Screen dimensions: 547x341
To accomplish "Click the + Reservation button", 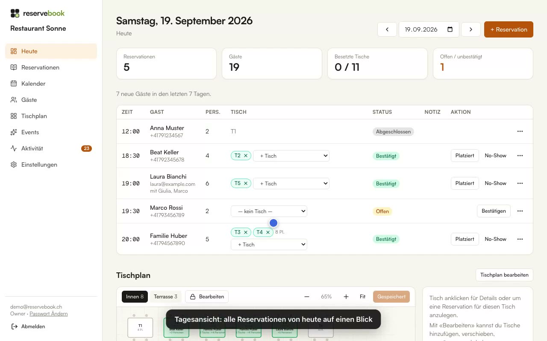I will (509, 29).
